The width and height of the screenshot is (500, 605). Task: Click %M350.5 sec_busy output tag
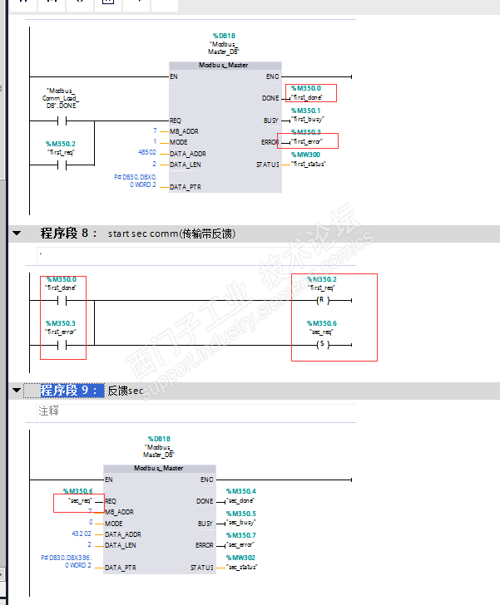click(241, 518)
